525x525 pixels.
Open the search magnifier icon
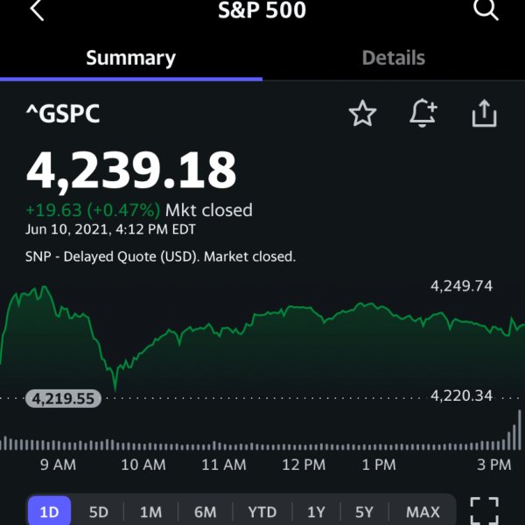point(486,10)
